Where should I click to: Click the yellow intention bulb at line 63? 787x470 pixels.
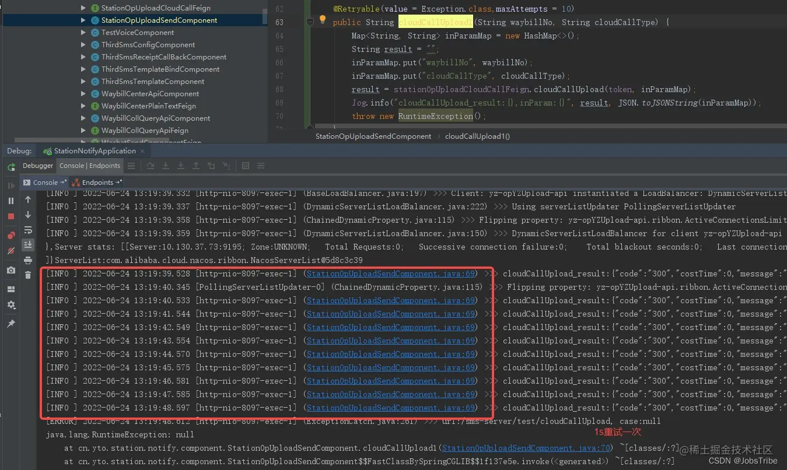(323, 20)
